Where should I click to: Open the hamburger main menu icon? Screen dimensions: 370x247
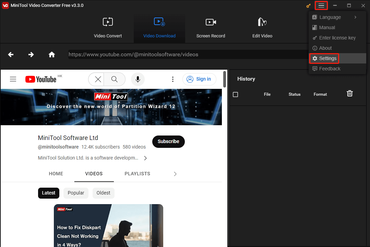pos(321,5)
